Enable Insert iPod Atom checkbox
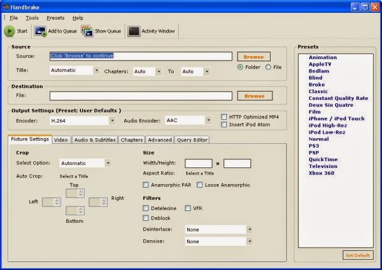This screenshot has width=382, height=270. coord(223,125)
